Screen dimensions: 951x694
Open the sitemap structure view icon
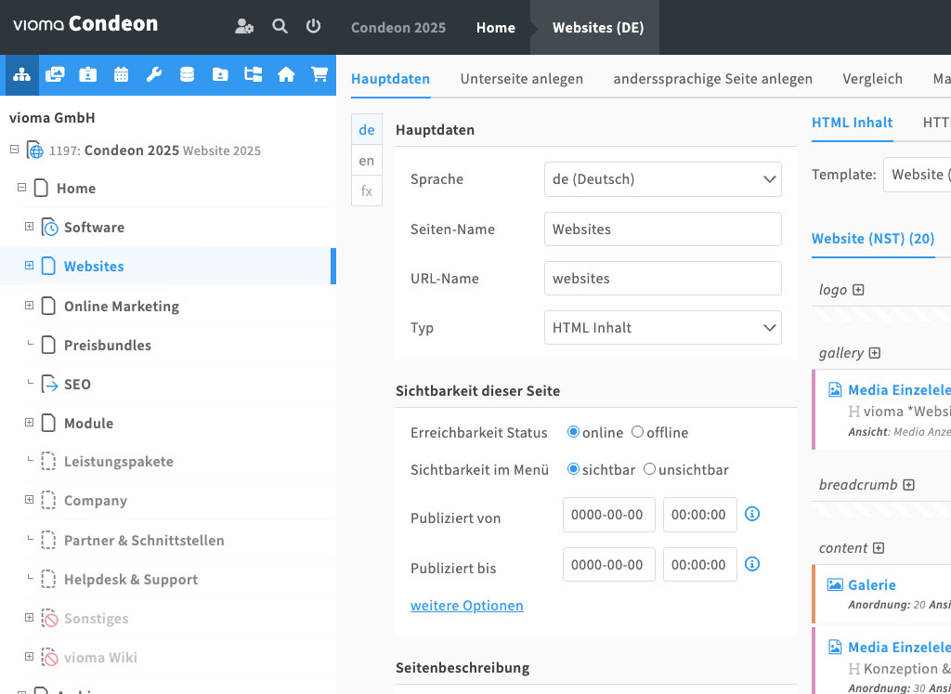[x=21, y=75]
